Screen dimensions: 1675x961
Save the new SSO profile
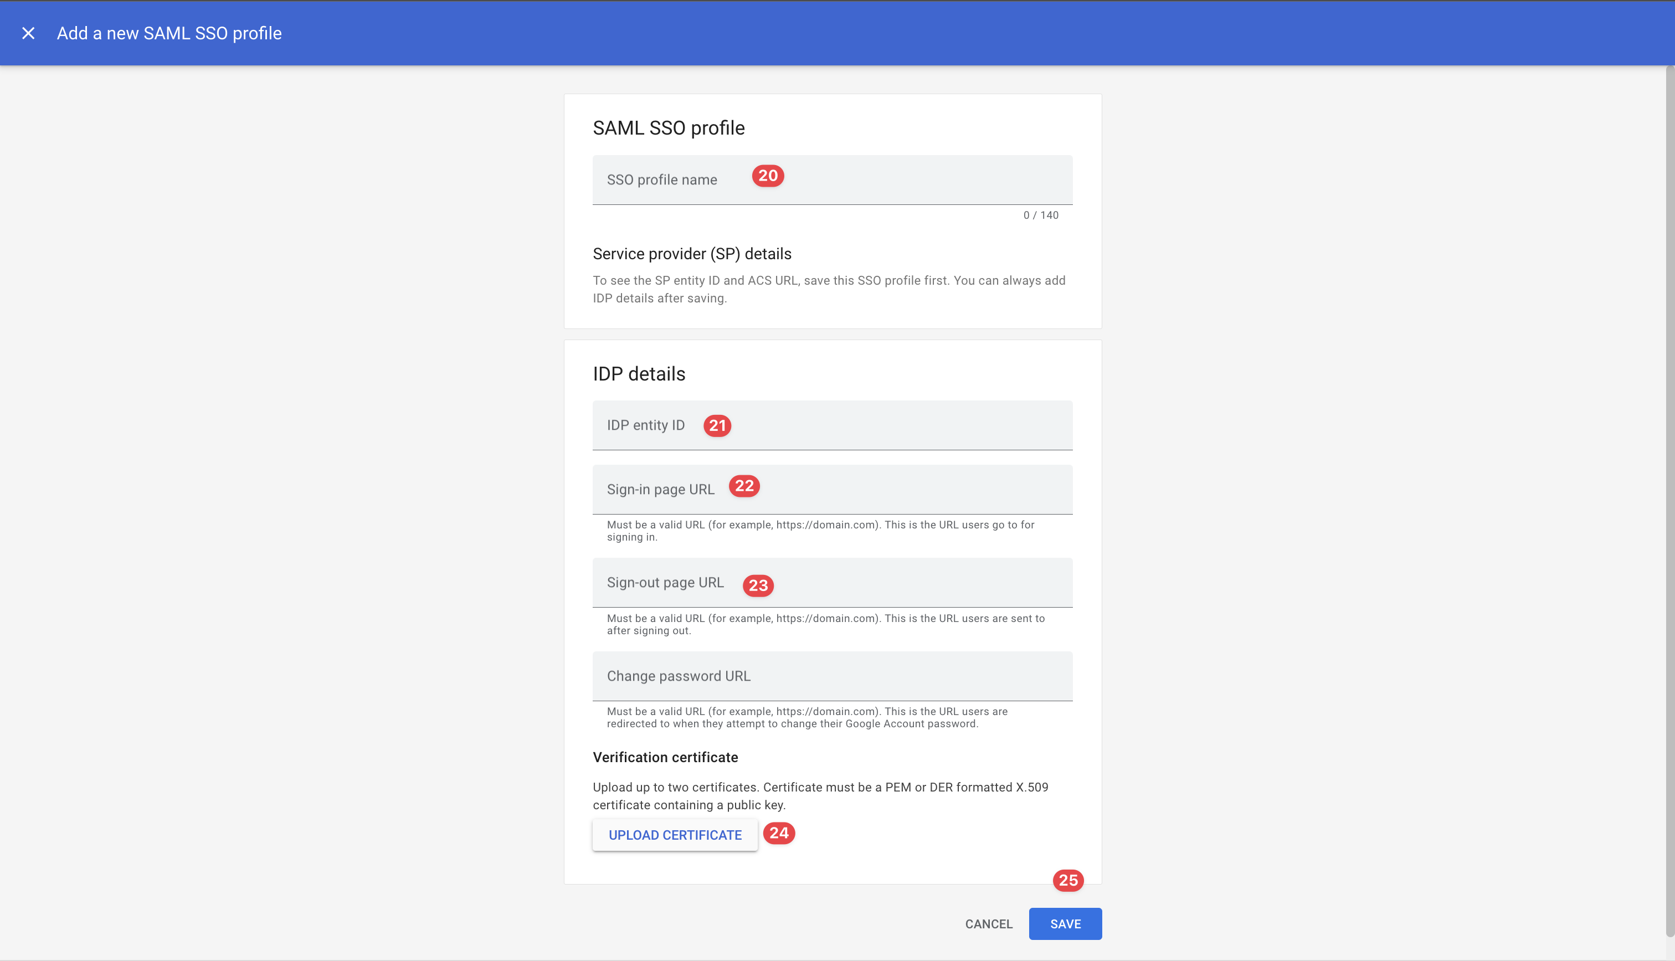click(1065, 924)
